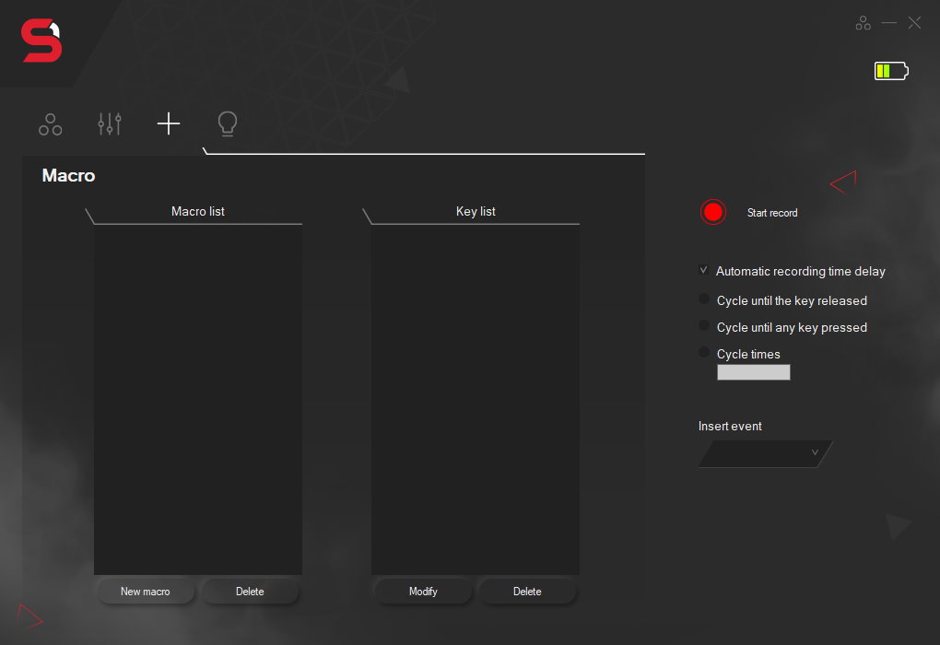This screenshot has width=940, height=645.
Task: Toggle Automatic recording time delay checkbox
Action: 704,271
